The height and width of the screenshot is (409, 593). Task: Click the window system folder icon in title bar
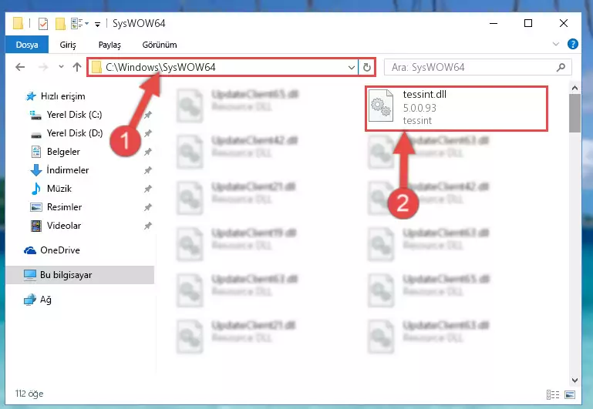click(18, 23)
